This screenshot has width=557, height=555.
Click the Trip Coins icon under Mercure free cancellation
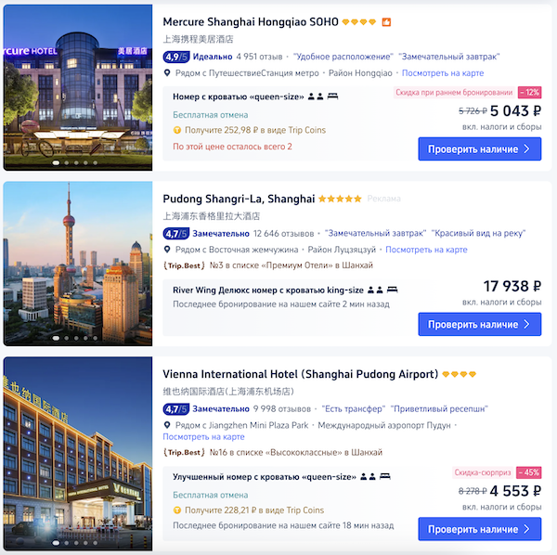pyautogui.click(x=177, y=130)
